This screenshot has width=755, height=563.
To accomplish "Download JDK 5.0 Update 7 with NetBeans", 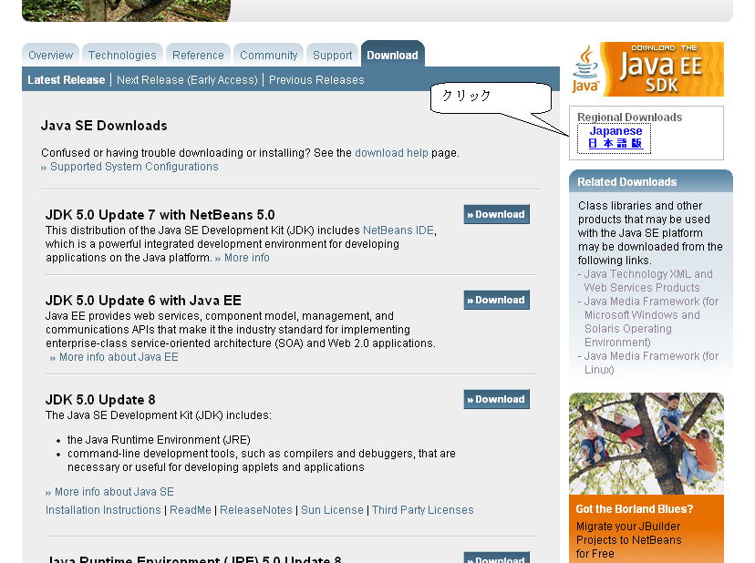I will [x=496, y=214].
